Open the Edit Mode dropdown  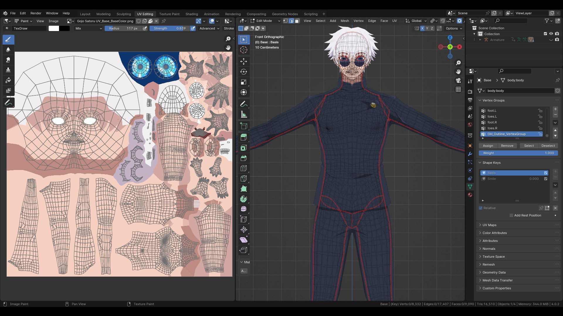pos(265,21)
